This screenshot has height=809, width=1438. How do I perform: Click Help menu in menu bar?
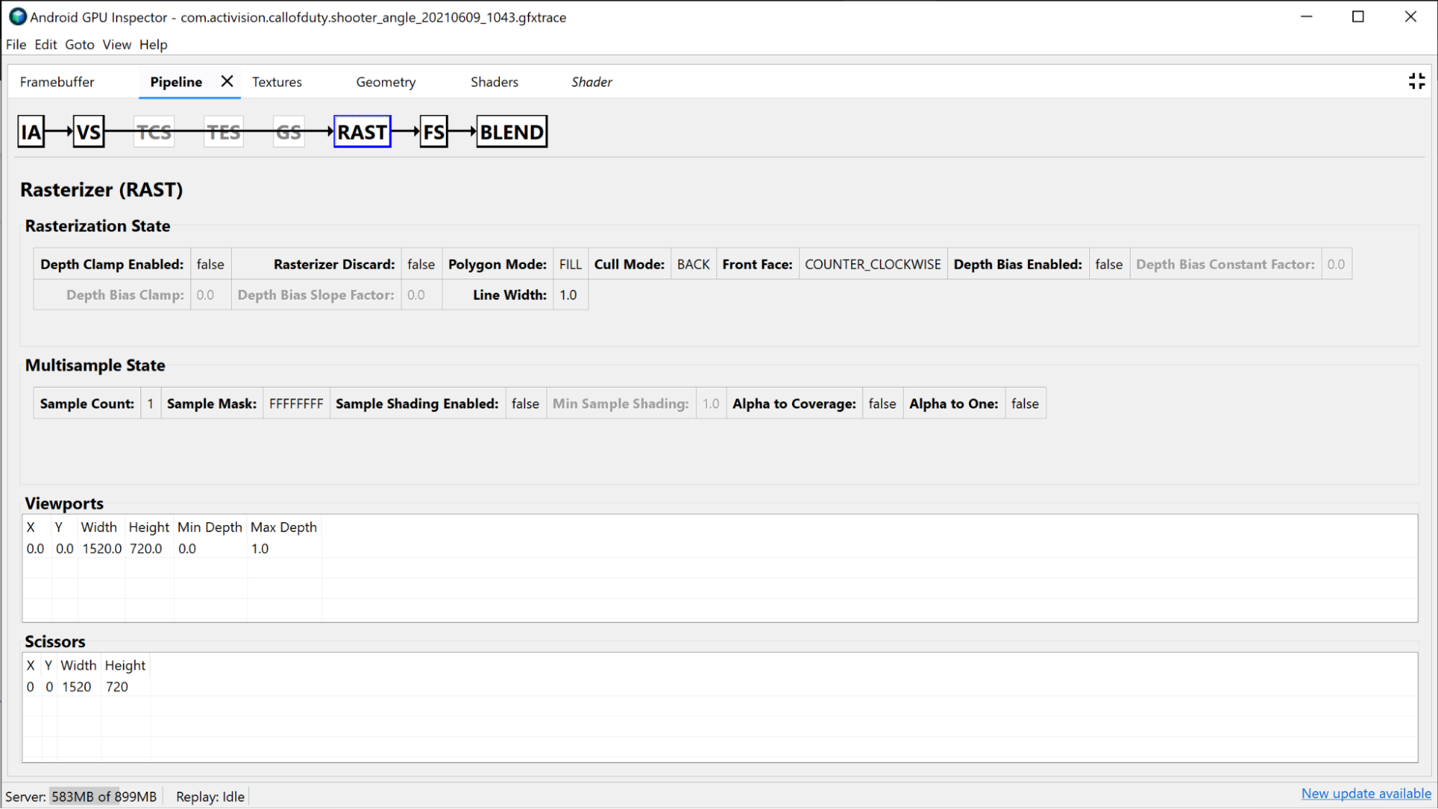(x=152, y=43)
